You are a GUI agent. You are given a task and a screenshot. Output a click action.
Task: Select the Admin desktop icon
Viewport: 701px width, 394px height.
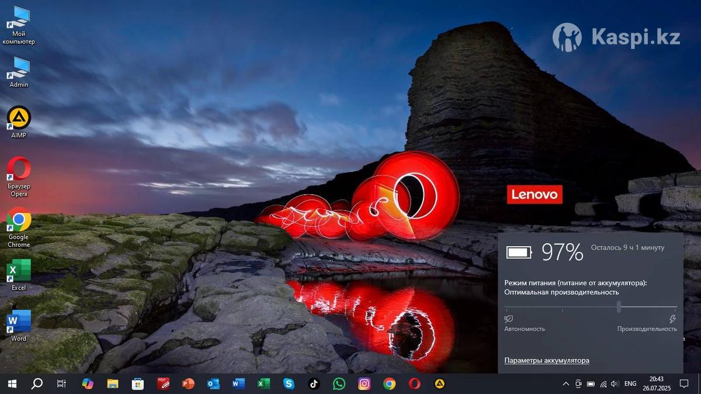click(x=19, y=72)
